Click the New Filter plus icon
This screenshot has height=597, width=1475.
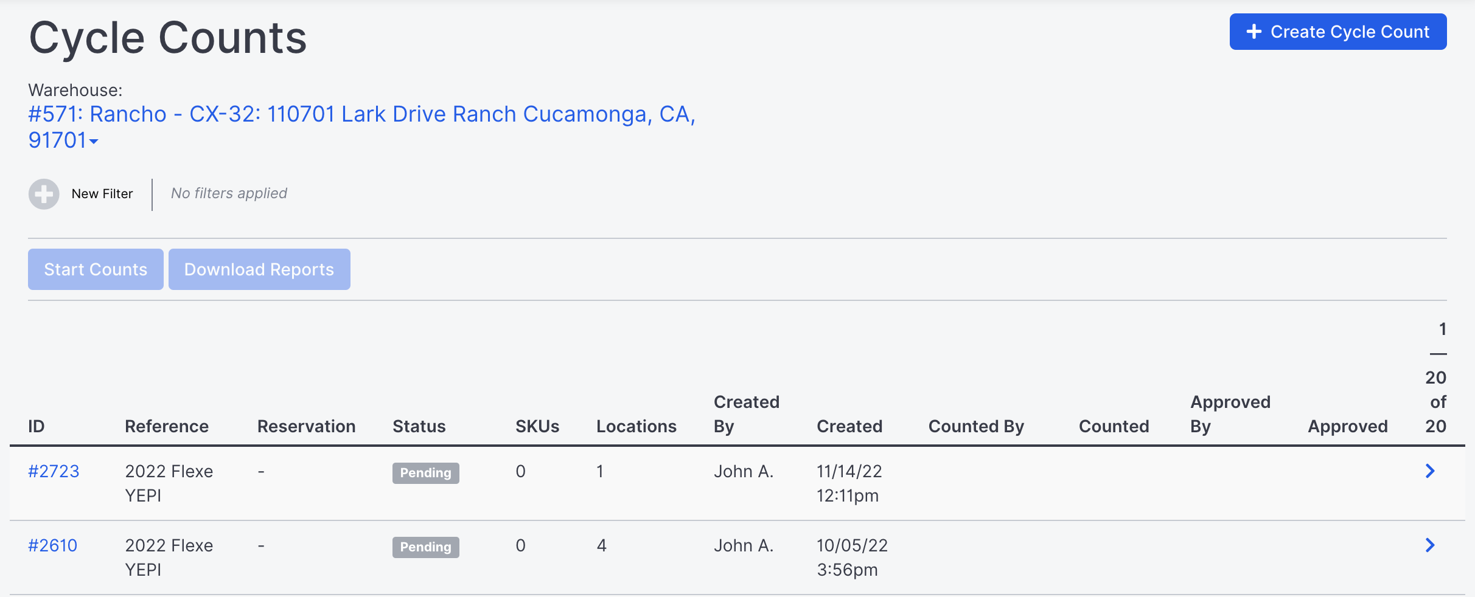coord(44,194)
